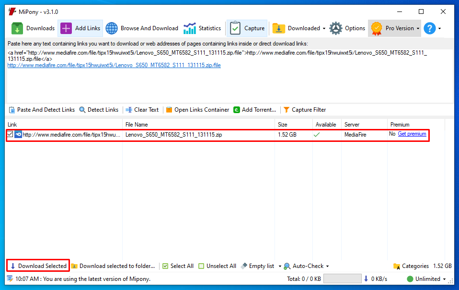The width and height of the screenshot is (459, 290).
Task: Open Options gear icon
Action: coord(336,28)
